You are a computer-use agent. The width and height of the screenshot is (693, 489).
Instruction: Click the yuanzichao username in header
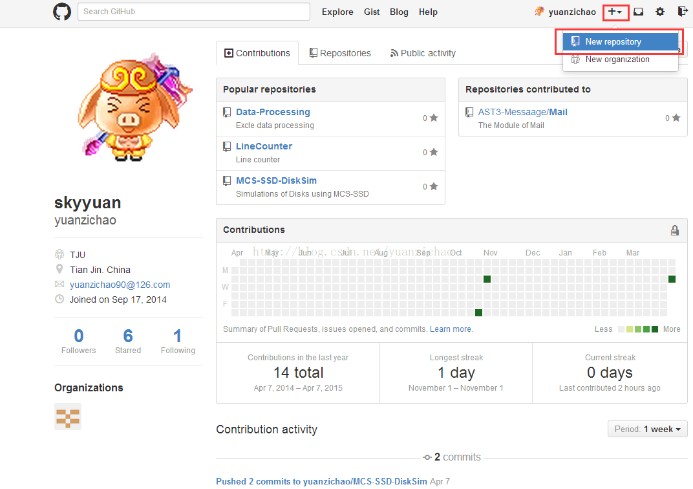[572, 12]
